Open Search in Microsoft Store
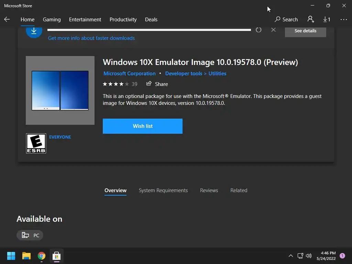The width and height of the screenshot is (352, 264). pos(286,20)
